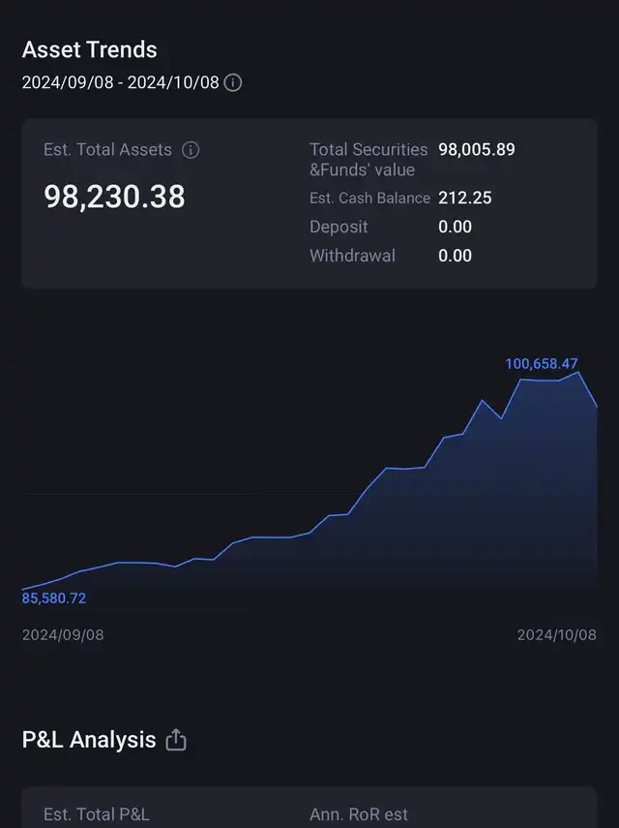Tap Total Securities & Funds' value label

(x=368, y=160)
